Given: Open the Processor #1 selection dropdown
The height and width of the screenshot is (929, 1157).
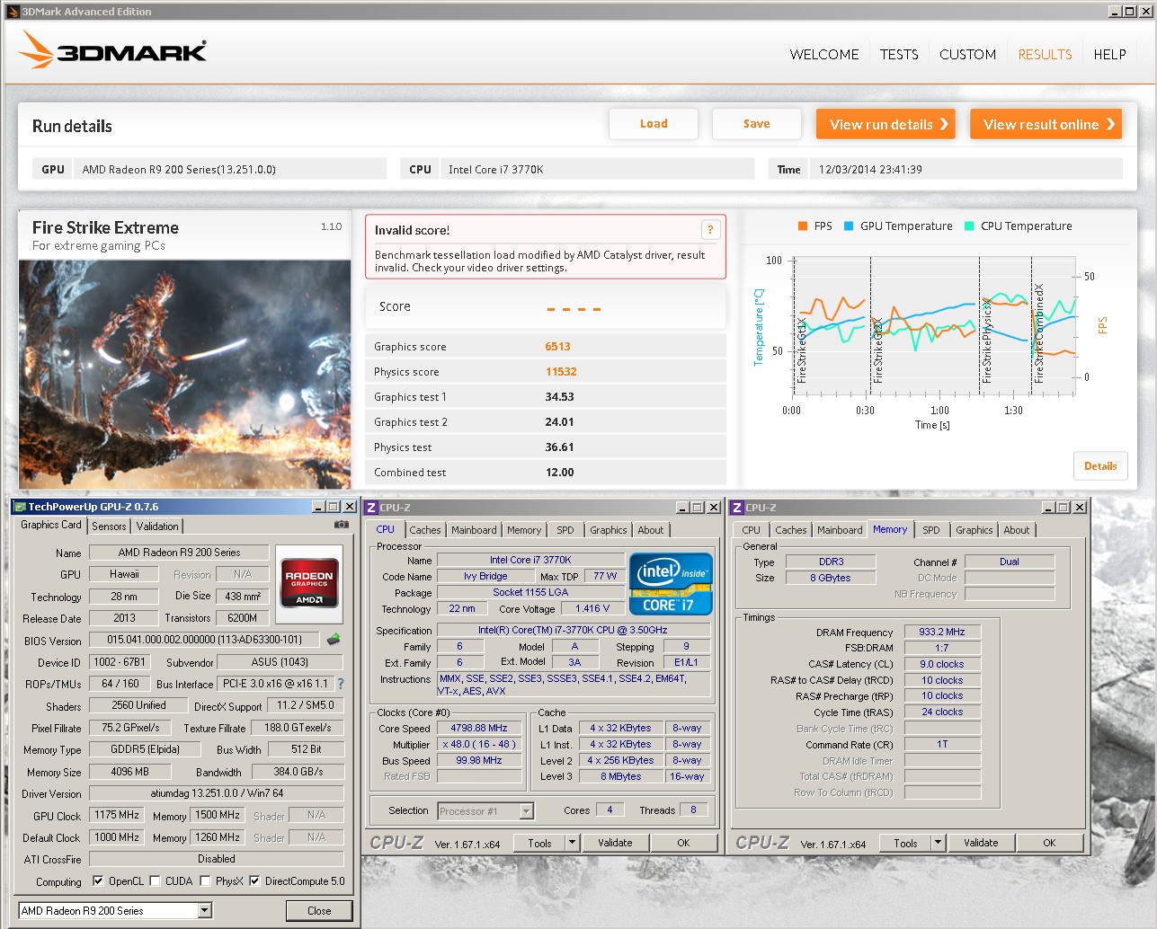Looking at the screenshot, I should [x=527, y=811].
